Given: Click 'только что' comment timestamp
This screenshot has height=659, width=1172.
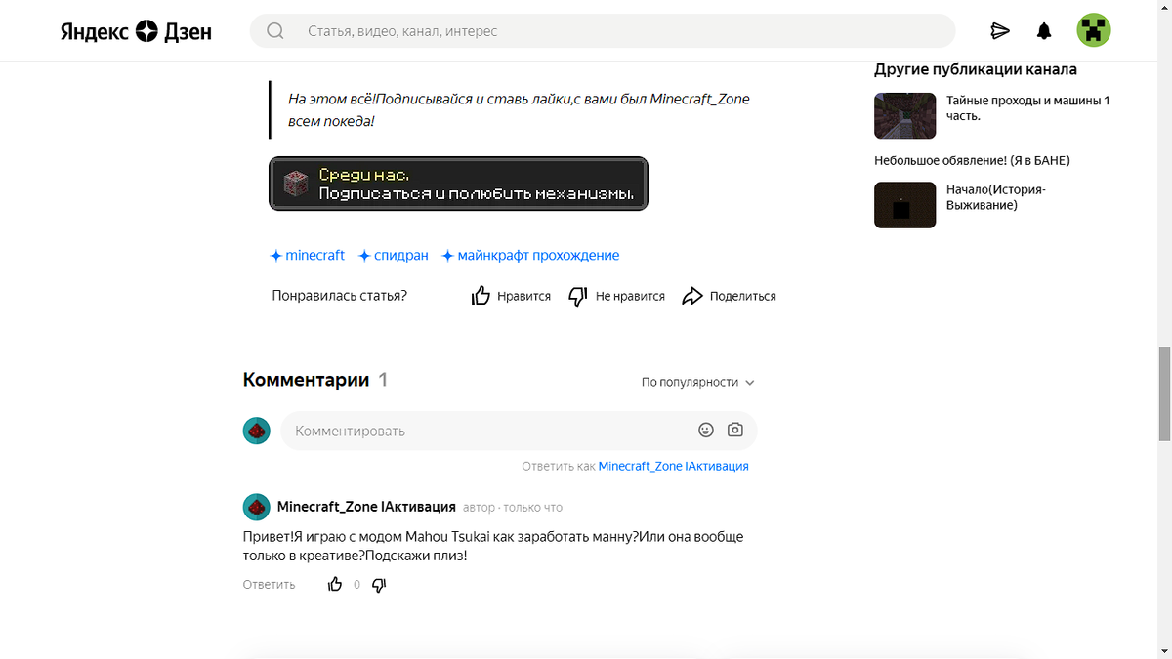Looking at the screenshot, I should [x=533, y=508].
